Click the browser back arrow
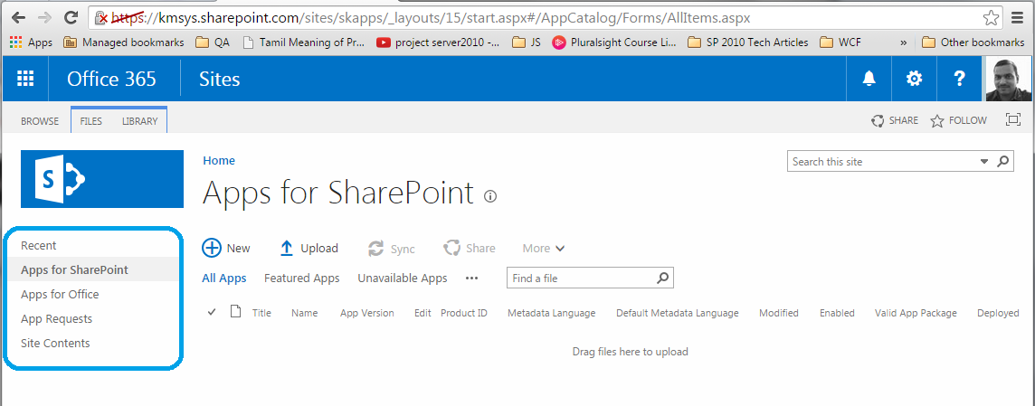This screenshot has width=1035, height=406. (18, 18)
